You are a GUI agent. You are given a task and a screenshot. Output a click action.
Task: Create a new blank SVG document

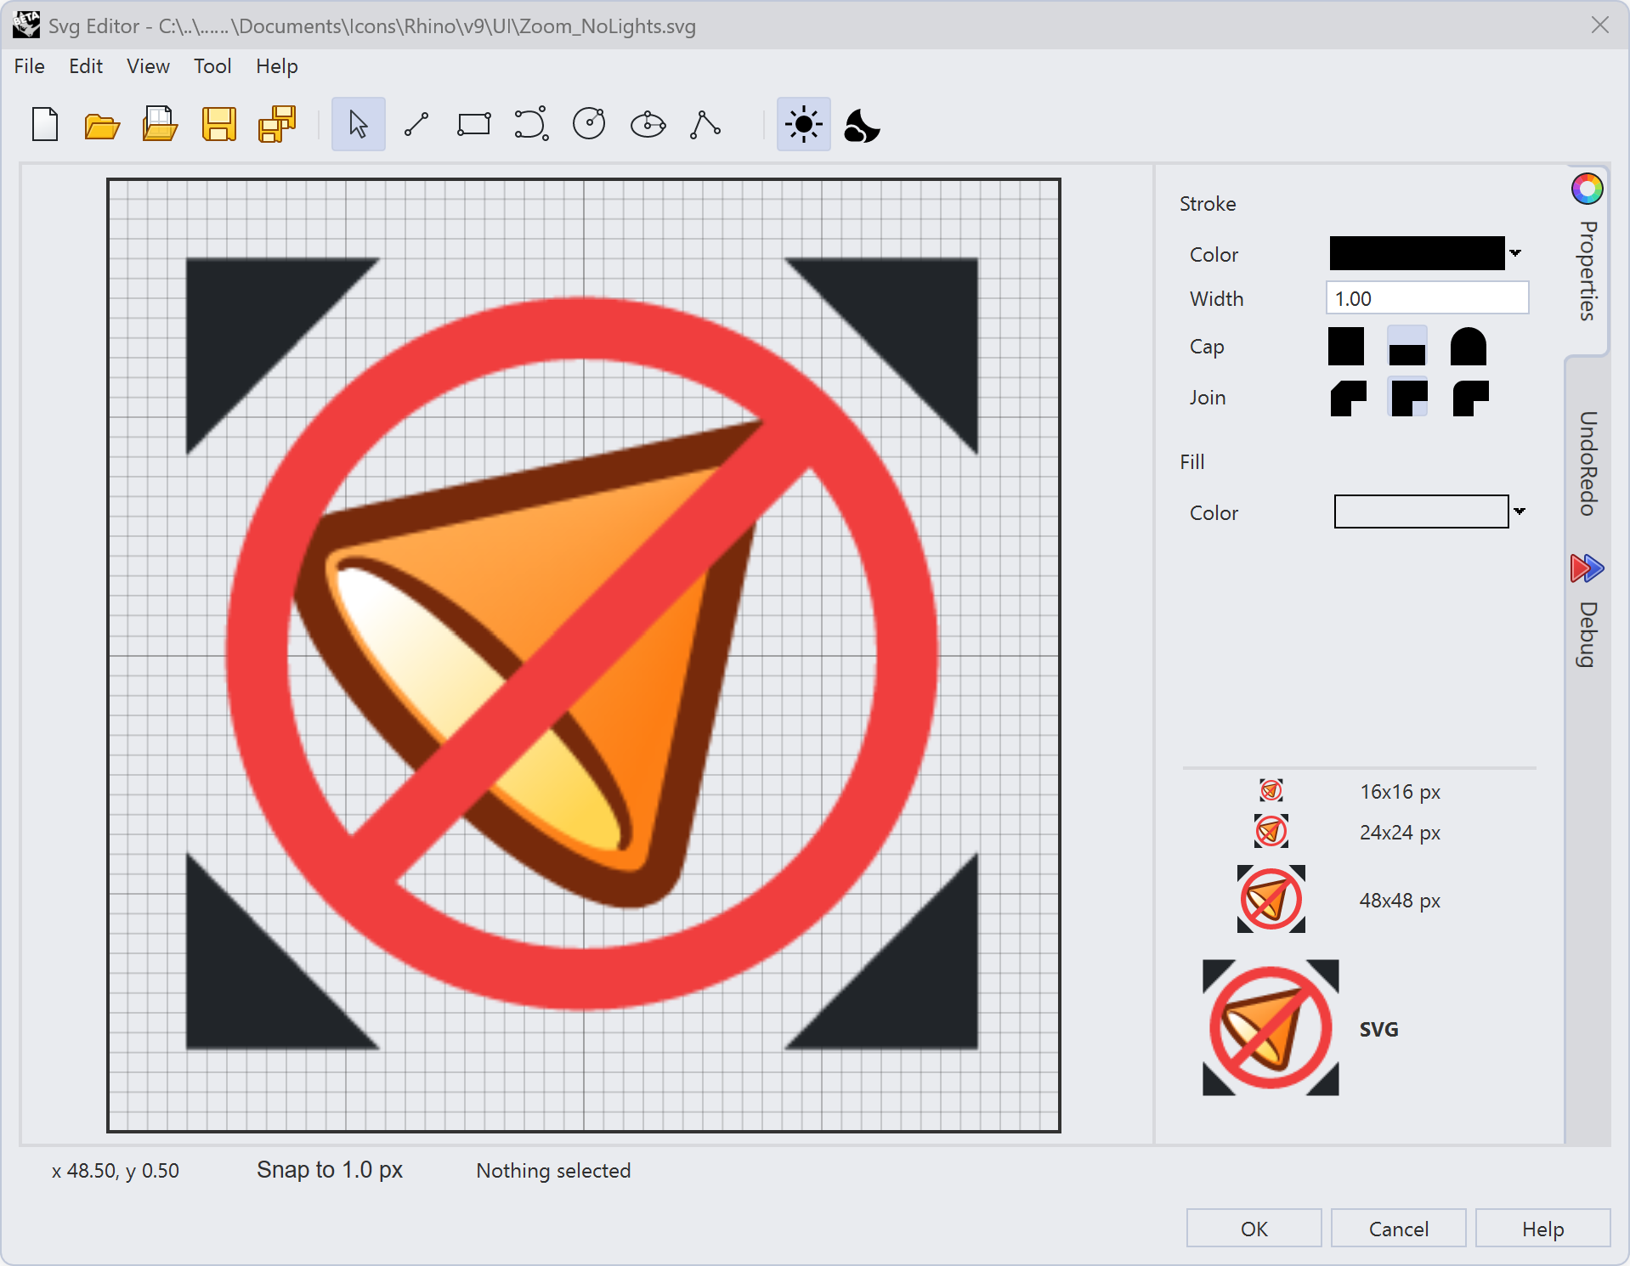(x=45, y=125)
